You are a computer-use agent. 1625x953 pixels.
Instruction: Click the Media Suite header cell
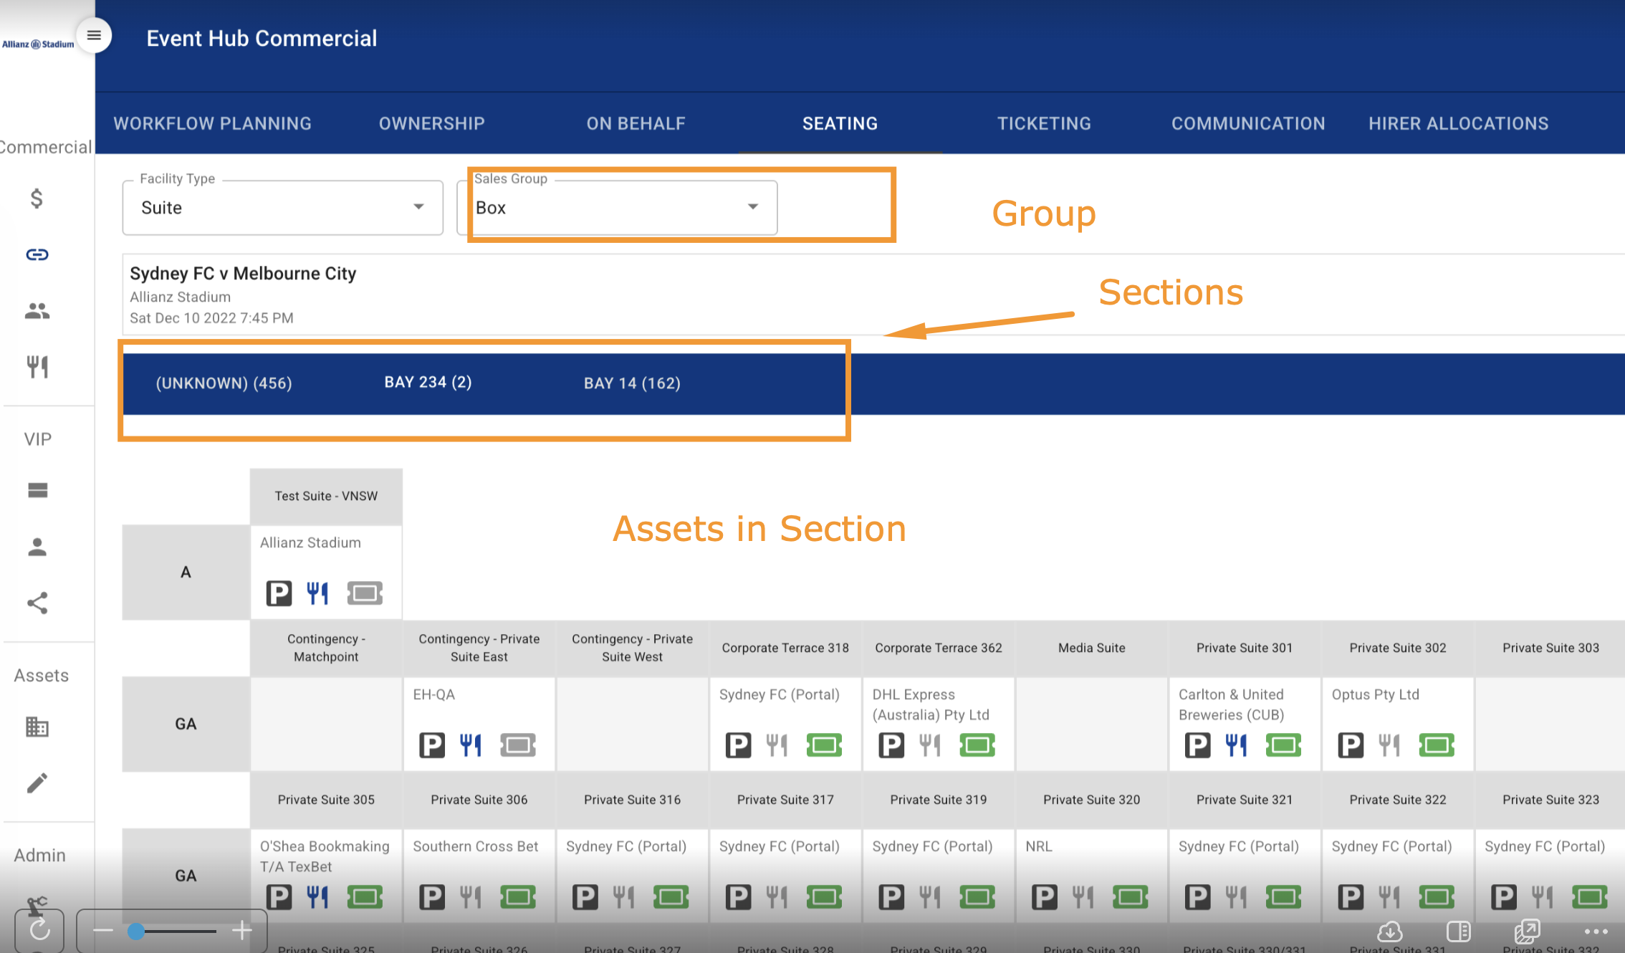[x=1092, y=648]
